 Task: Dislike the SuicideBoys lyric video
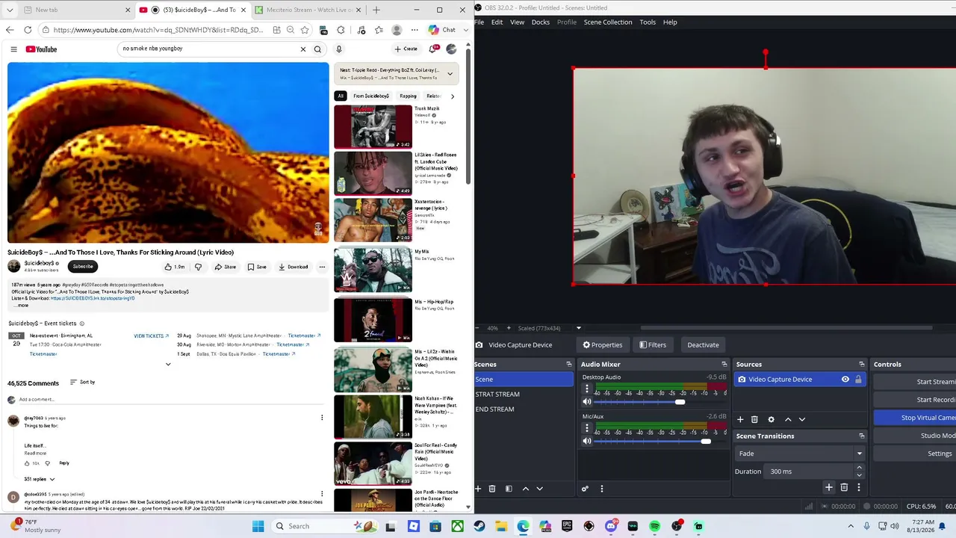click(x=198, y=267)
